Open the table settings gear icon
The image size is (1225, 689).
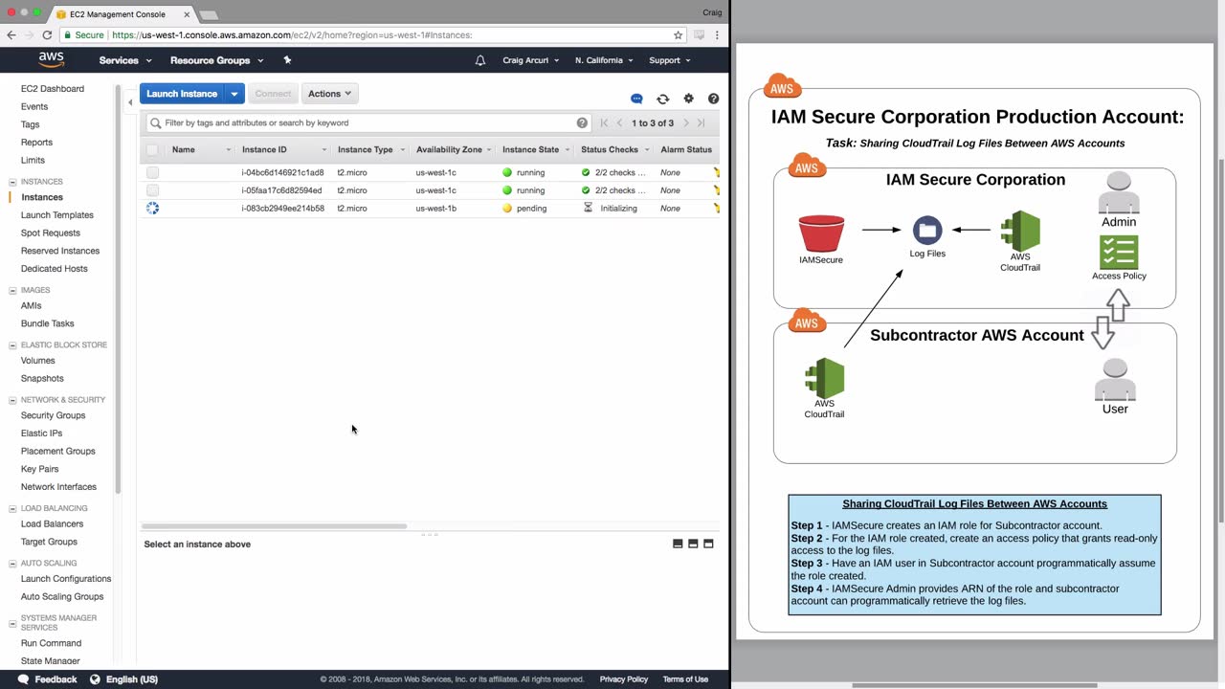pyautogui.click(x=688, y=99)
